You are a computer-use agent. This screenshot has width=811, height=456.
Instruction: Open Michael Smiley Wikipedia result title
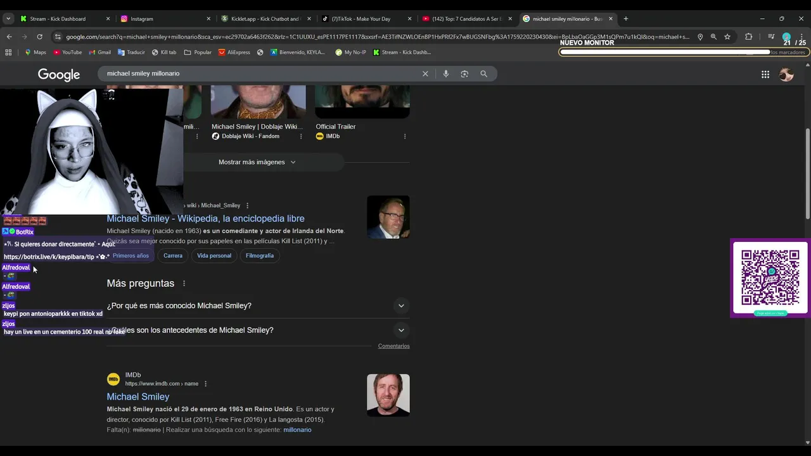205,218
